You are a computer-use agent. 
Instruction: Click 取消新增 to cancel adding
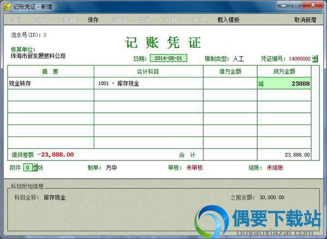click(305, 20)
